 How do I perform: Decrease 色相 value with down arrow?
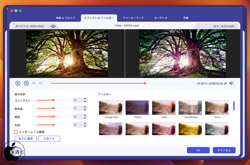[85, 126]
